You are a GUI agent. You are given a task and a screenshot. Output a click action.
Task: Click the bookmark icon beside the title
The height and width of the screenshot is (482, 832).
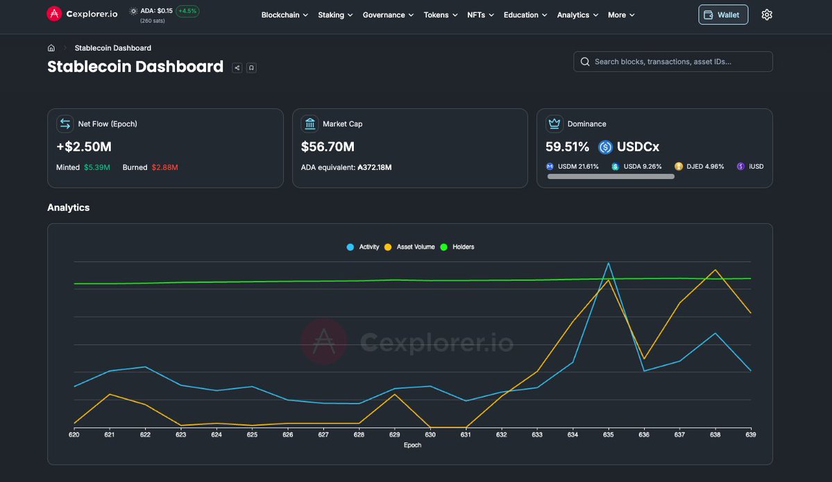251,68
